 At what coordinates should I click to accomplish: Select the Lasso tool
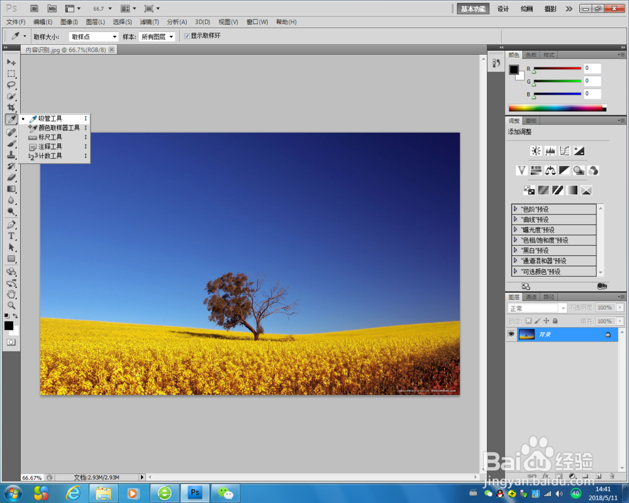11,85
